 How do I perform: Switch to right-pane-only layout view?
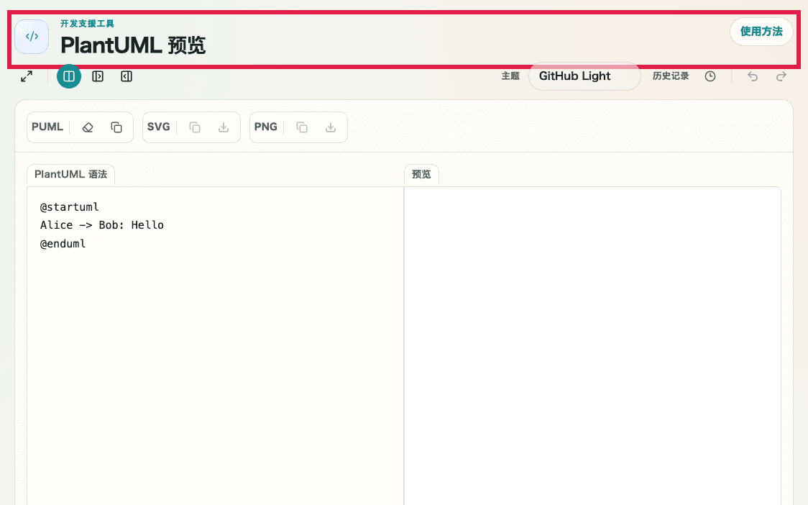coord(98,76)
